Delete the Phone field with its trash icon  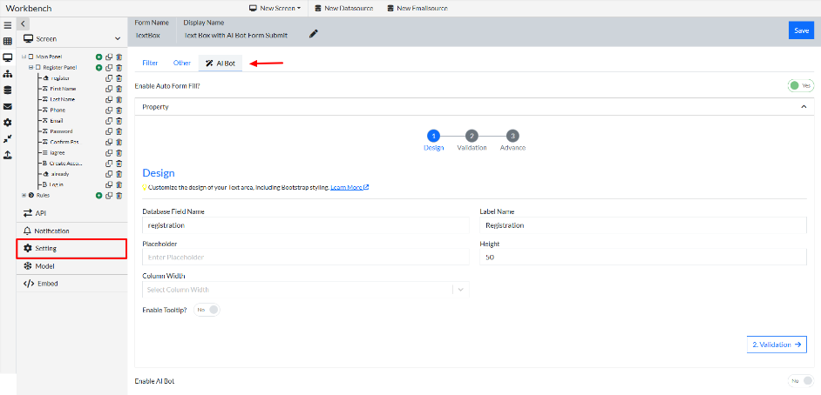[x=119, y=110]
